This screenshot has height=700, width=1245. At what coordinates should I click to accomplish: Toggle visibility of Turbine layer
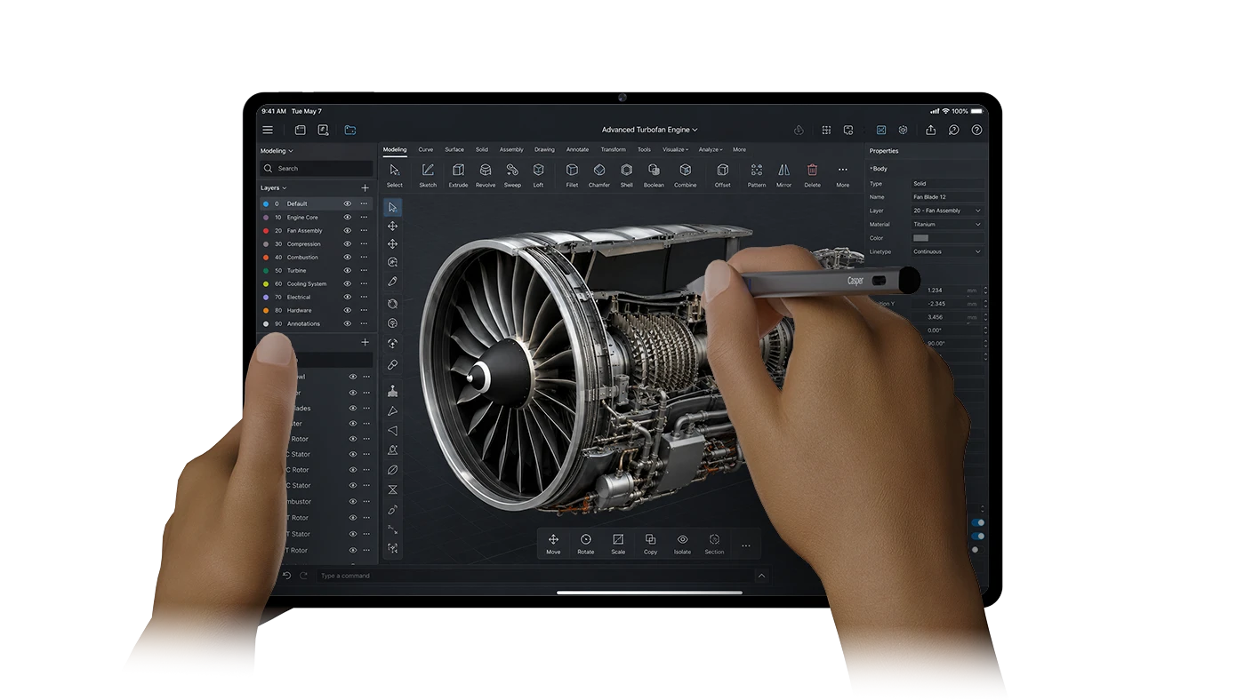point(348,270)
